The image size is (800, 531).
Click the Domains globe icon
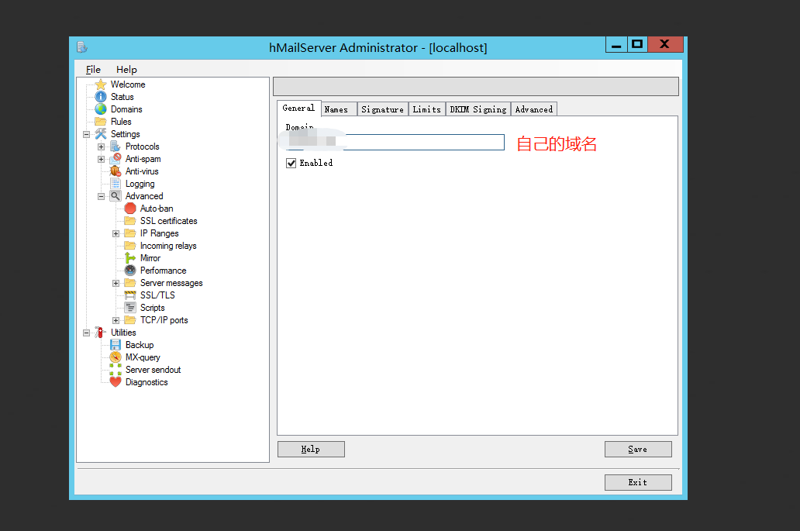click(x=101, y=109)
